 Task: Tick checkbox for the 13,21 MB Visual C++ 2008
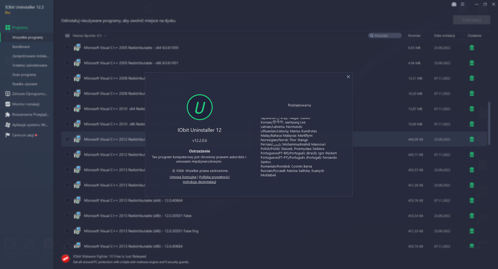pyautogui.click(x=67, y=78)
